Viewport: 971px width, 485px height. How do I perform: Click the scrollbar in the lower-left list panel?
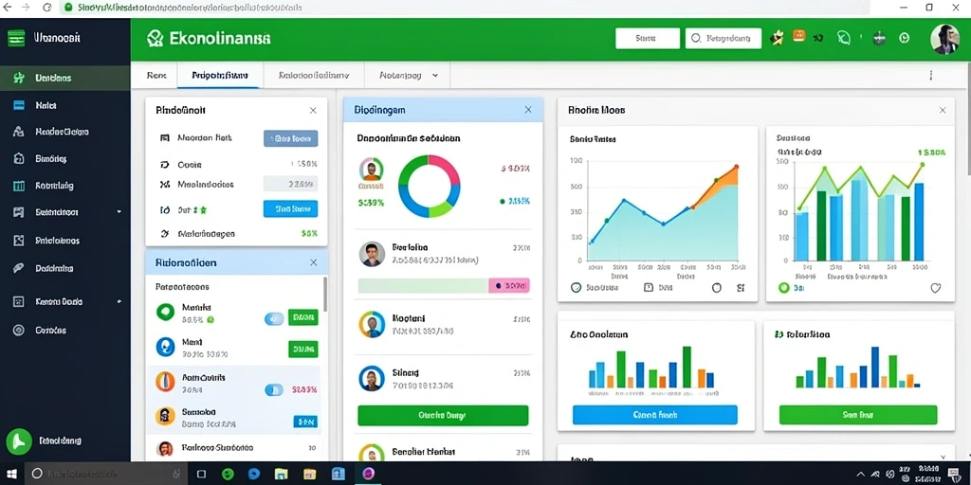[x=325, y=294]
